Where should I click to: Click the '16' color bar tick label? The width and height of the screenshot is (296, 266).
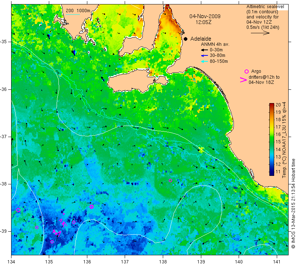(279, 134)
